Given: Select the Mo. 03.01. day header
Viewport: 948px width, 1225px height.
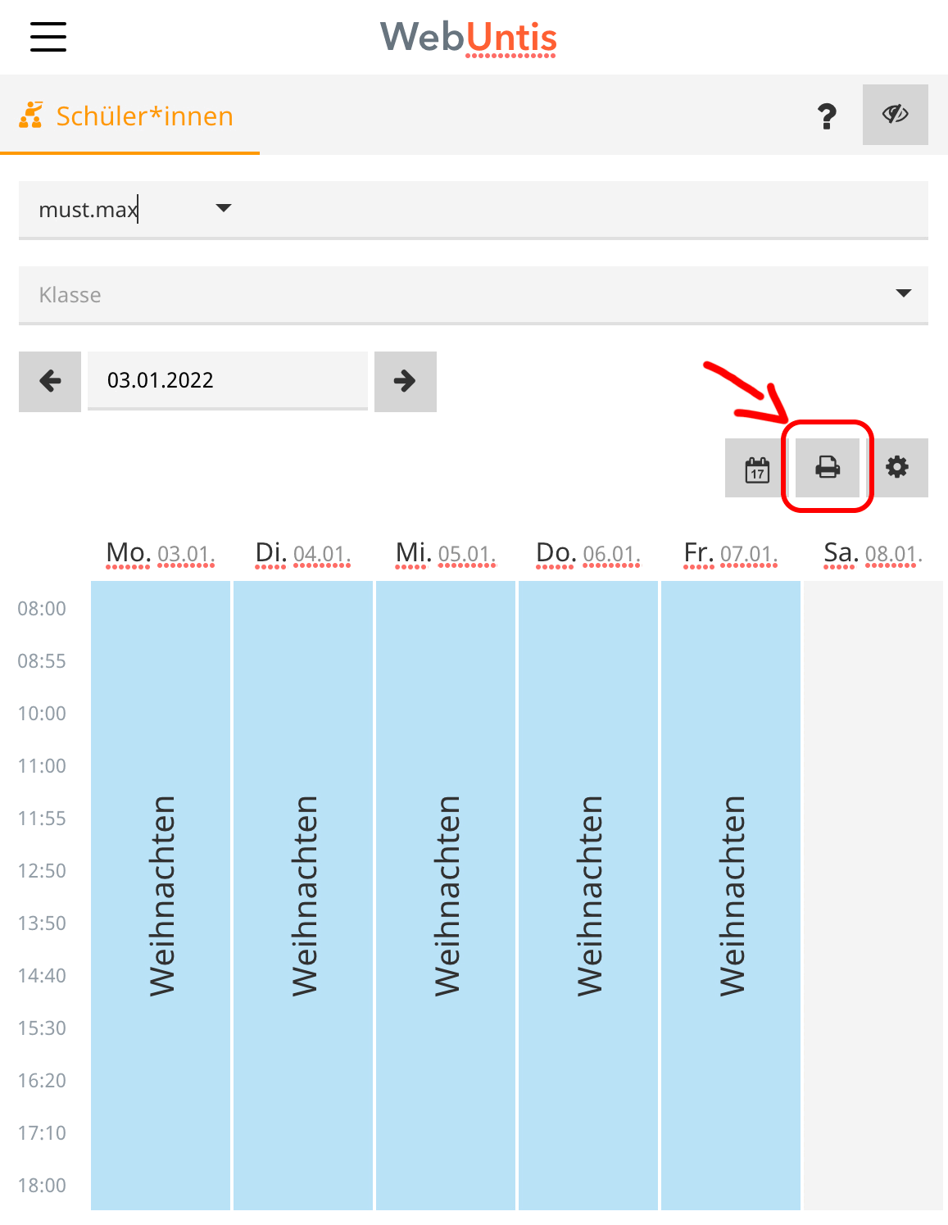Looking at the screenshot, I should click(161, 554).
